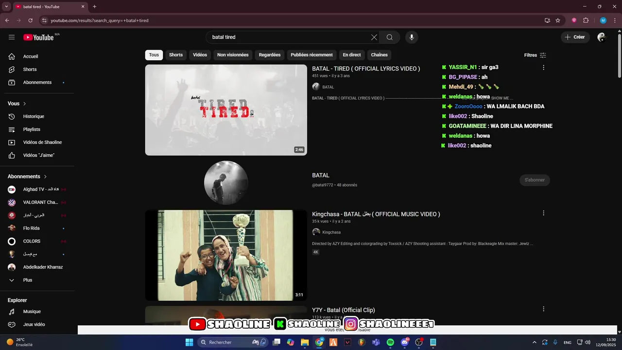Expand the Vous section chevron
The image size is (622, 350).
click(x=25, y=104)
